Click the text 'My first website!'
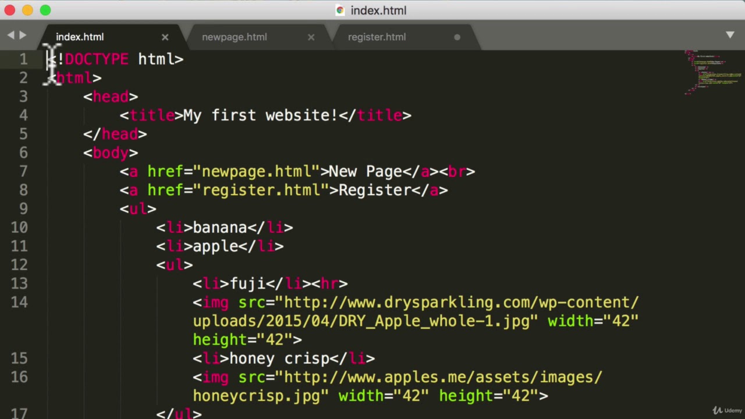 [x=261, y=115]
